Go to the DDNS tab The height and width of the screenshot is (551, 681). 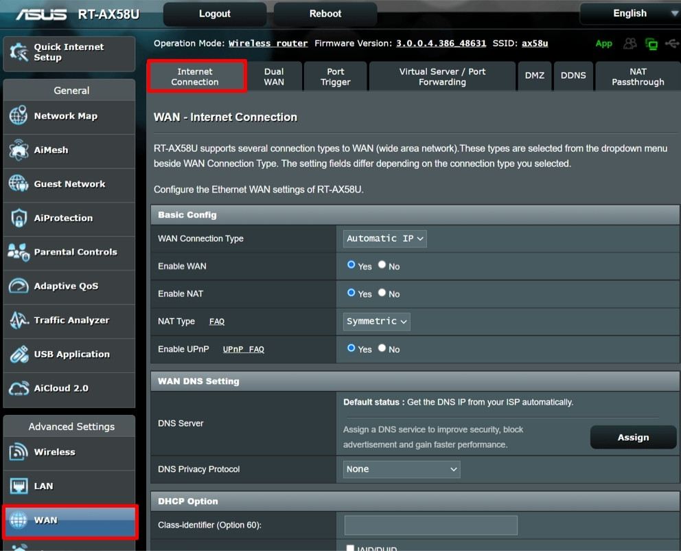coord(573,76)
